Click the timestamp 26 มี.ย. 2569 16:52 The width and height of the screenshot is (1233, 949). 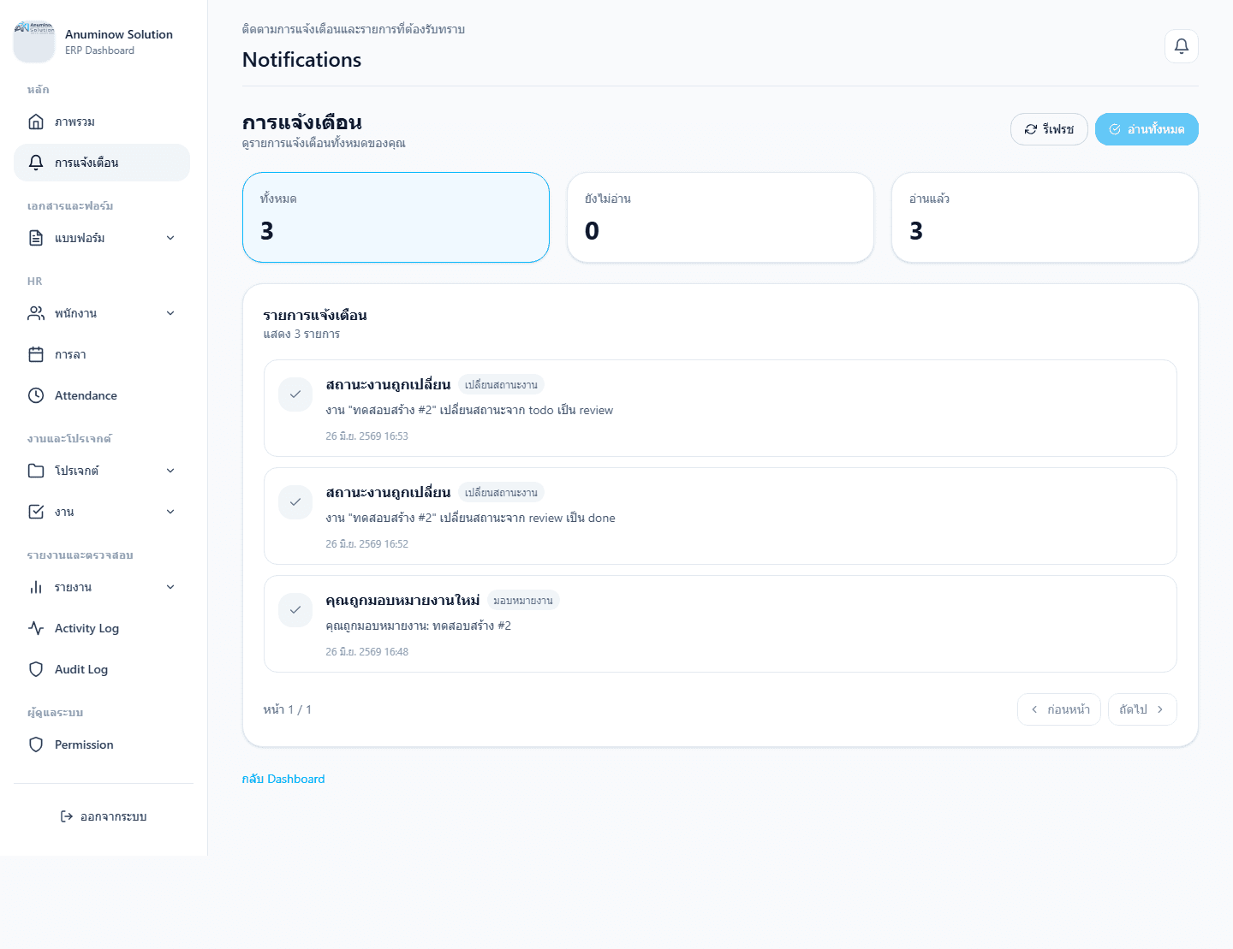366,544
